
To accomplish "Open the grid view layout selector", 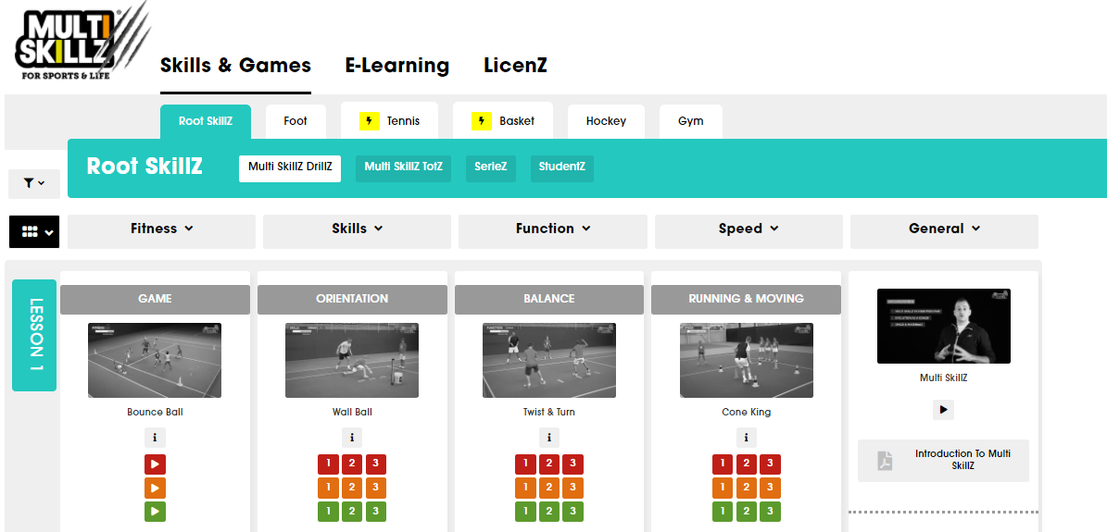I will 34,232.
